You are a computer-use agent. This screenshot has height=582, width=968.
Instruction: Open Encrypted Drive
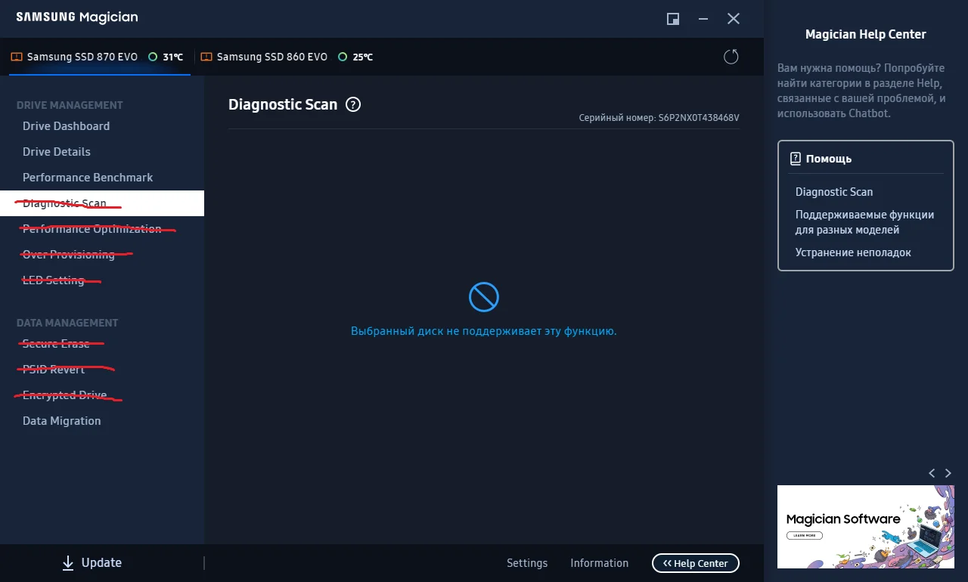click(x=65, y=395)
